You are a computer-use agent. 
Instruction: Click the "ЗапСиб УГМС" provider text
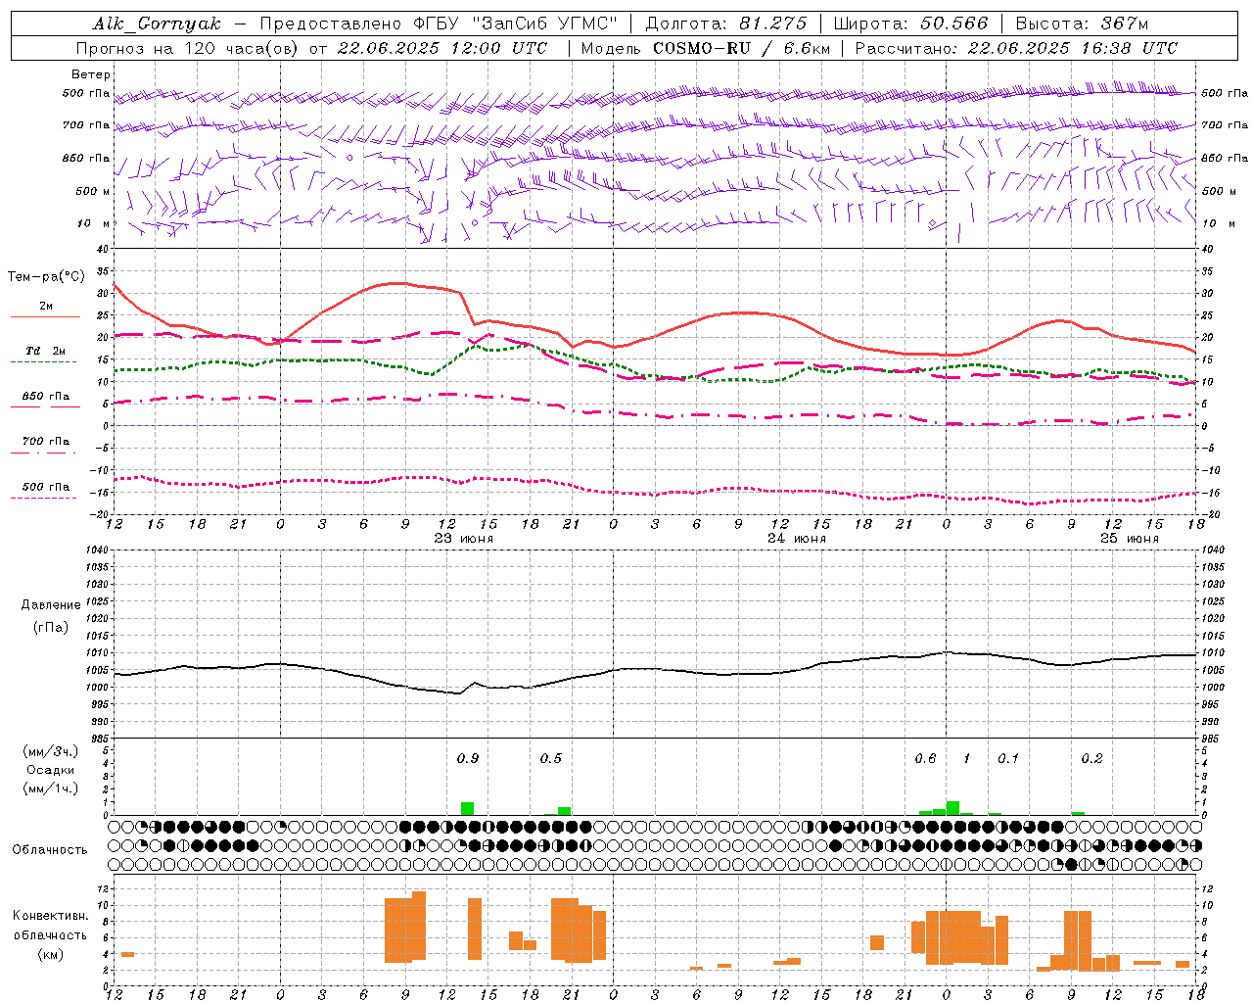[543, 24]
